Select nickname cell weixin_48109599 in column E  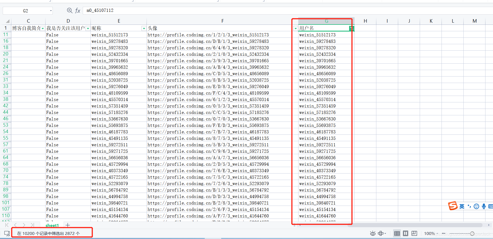coord(119,93)
